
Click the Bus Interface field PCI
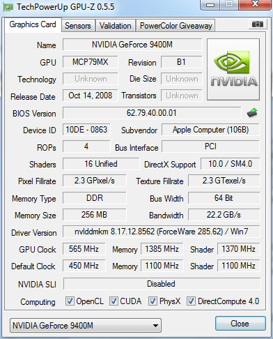click(x=210, y=146)
